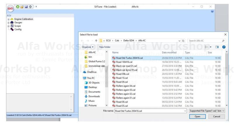Click the help icon in file dialog
The image size is (234, 127).
(224, 47)
